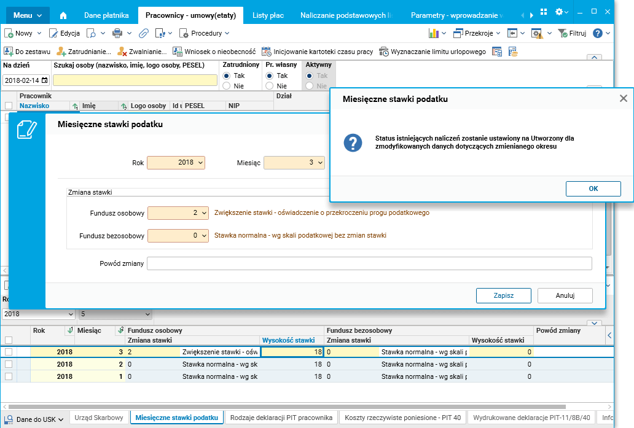The height and width of the screenshot is (428, 634).
Task: Click Zwalnianie dismiss employee icon
Action: click(x=122, y=52)
